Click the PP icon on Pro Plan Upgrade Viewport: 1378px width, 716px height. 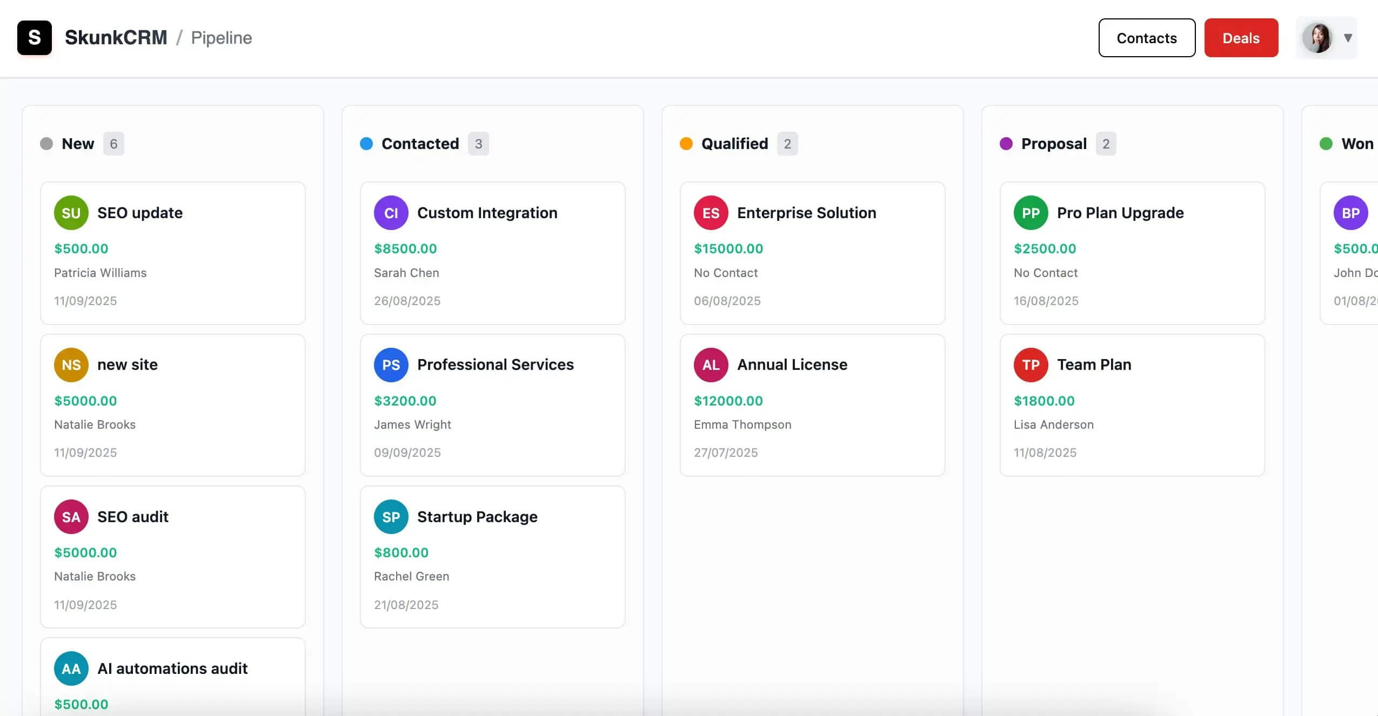coord(1031,212)
